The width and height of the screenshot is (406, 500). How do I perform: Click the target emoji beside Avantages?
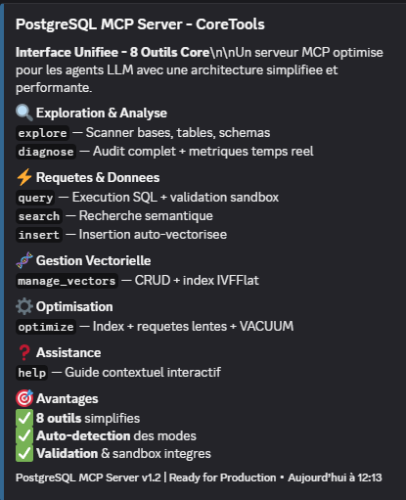coord(24,399)
